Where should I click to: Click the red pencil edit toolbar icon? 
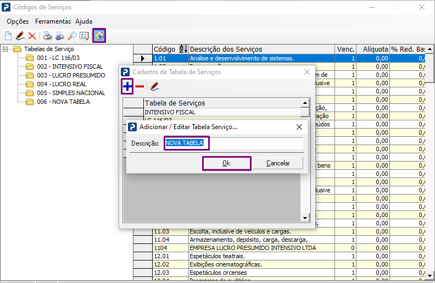pyautogui.click(x=20, y=36)
